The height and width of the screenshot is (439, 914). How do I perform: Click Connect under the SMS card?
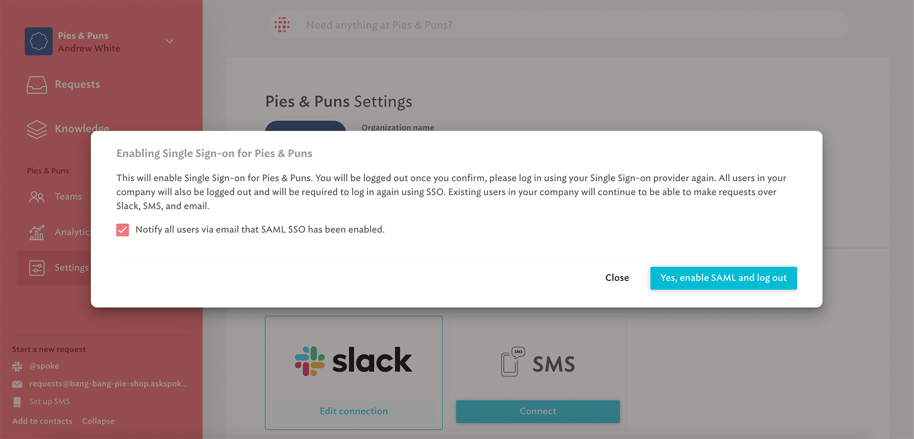(538, 411)
